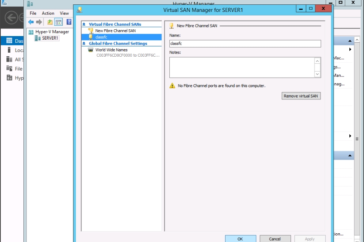Screen dimensions: 364x242
Task: Click the forward arrow toolbar icon
Action: pyautogui.click(x=39, y=22)
